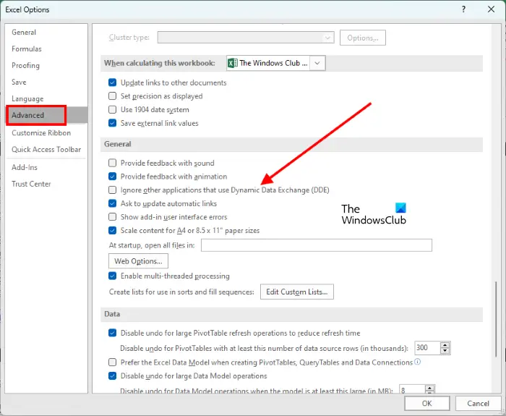This screenshot has height=416, width=506.
Task: Open Edit Custom Lists... dialog
Action: pyautogui.click(x=297, y=292)
